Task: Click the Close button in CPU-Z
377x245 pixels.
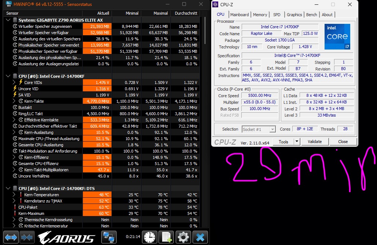Action: [x=343, y=142]
